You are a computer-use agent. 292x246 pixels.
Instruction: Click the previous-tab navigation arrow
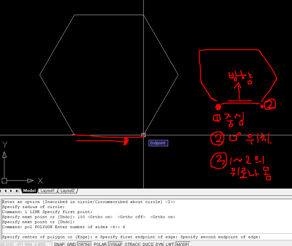5,190
